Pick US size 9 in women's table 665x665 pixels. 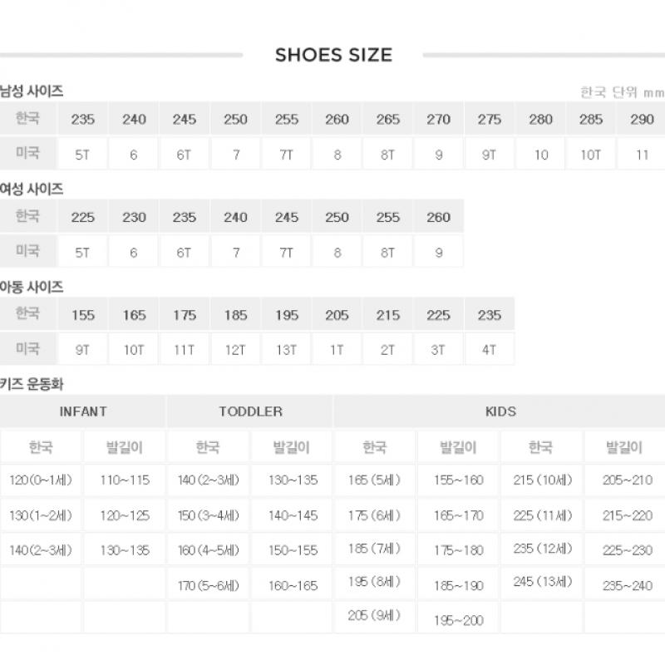point(438,253)
